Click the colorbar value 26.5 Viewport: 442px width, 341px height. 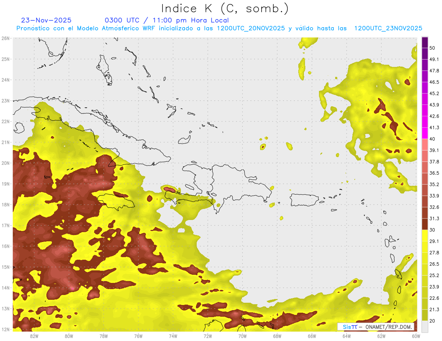point(434,264)
